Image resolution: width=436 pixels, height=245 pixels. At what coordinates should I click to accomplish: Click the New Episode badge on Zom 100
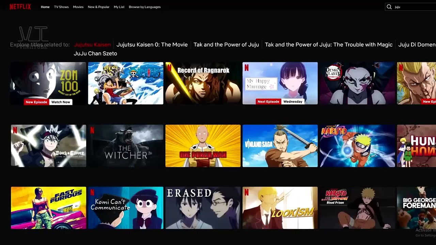(x=36, y=102)
